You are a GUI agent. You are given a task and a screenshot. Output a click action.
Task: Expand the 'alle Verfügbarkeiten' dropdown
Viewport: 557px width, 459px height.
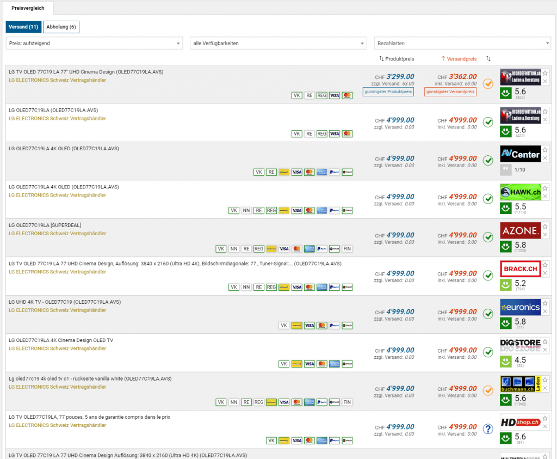pos(278,43)
